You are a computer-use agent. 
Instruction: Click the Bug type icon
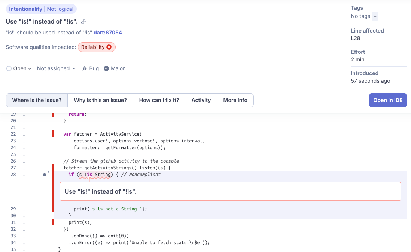click(85, 68)
